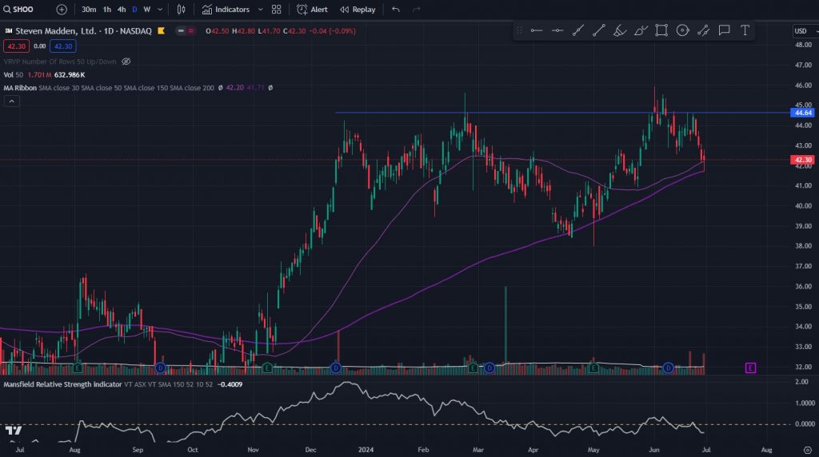Viewport: 819px width, 457px height.
Task: Click the purple E earnings marker
Action: point(750,368)
